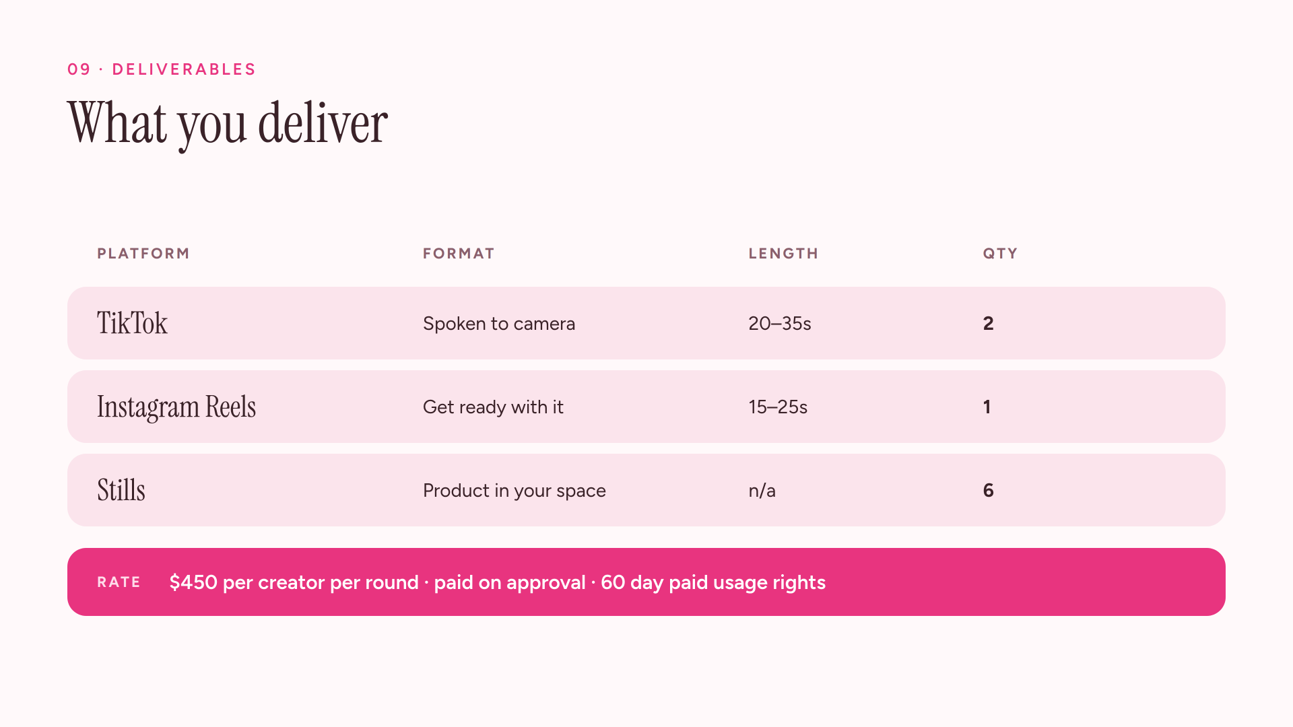Select the Instagram Reels quantity 1
Viewport: 1293px width, 727px height.
click(987, 407)
